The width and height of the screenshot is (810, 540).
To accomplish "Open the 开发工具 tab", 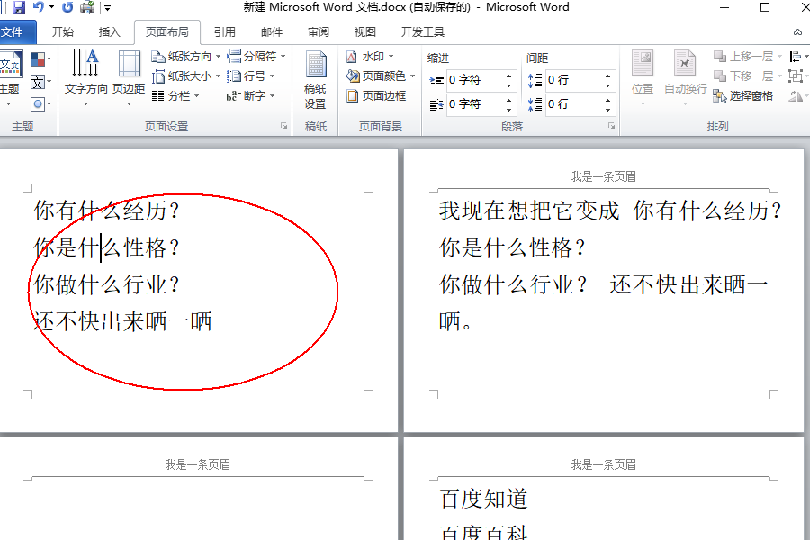I will point(423,32).
